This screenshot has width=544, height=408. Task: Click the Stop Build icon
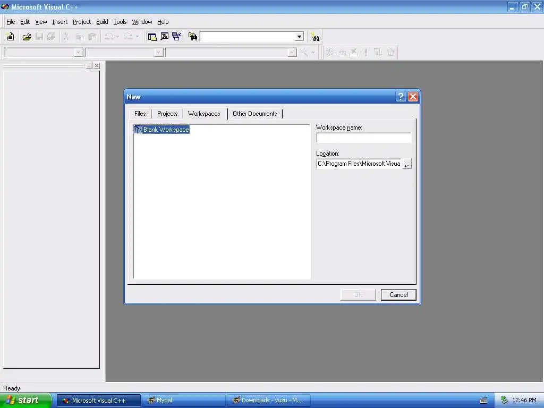pos(353,53)
